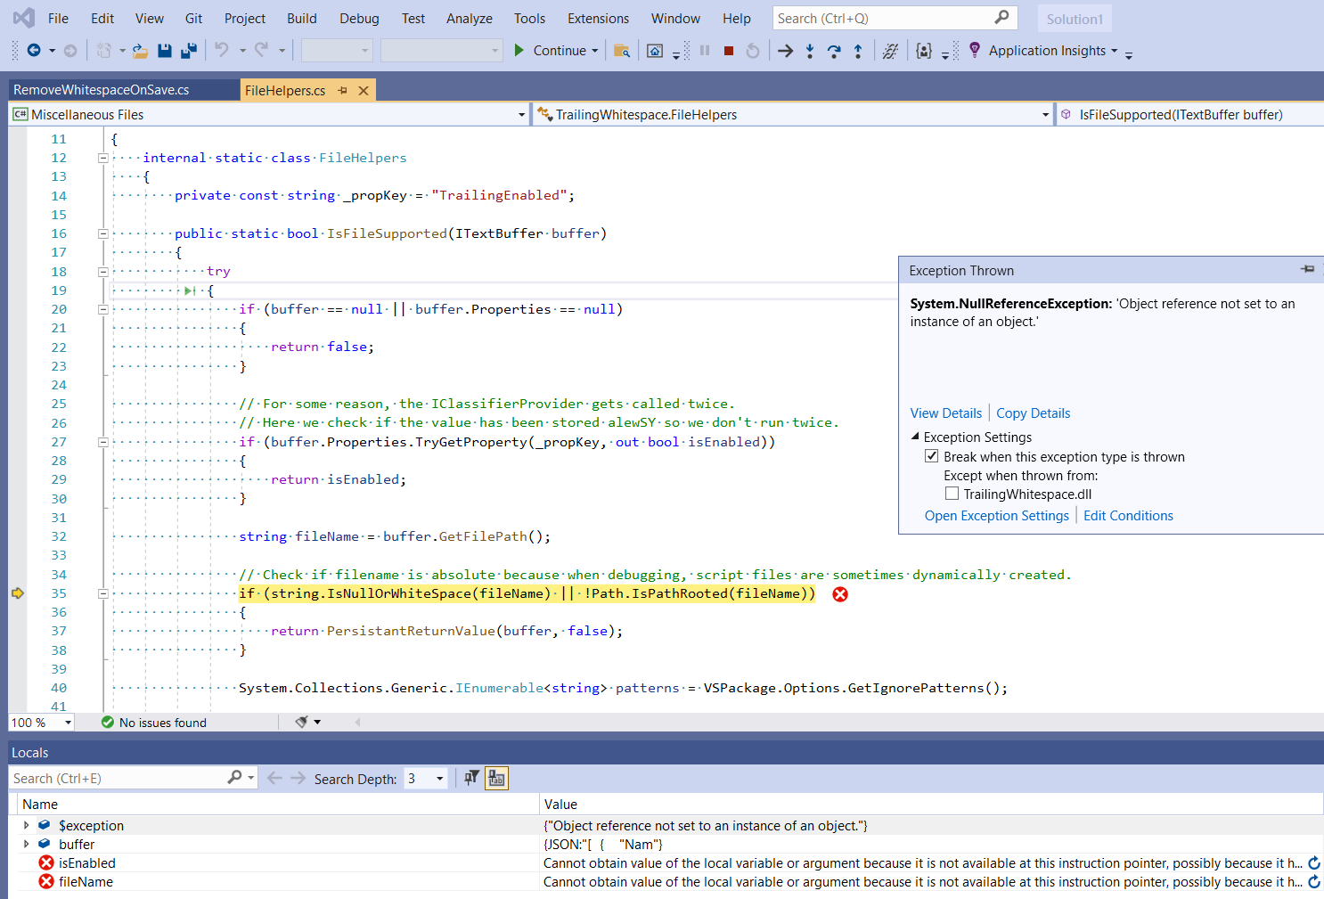Open the TrailingWhitespace.FileHelpers type dropdown
This screenshot has height=899, width=1324.
click(x=1045, y=115)
